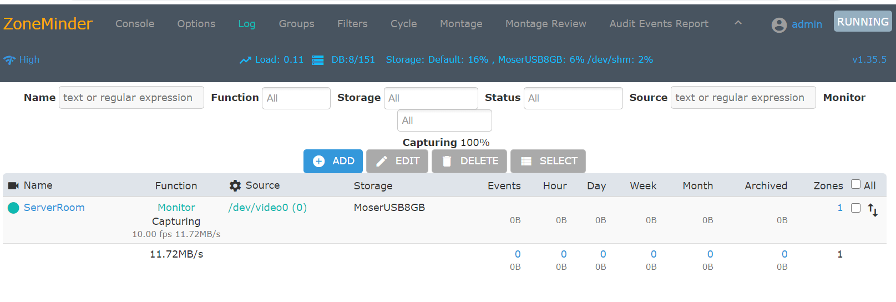Start the Cycle view
Screen dimensions: 896x302
point(403,24)
